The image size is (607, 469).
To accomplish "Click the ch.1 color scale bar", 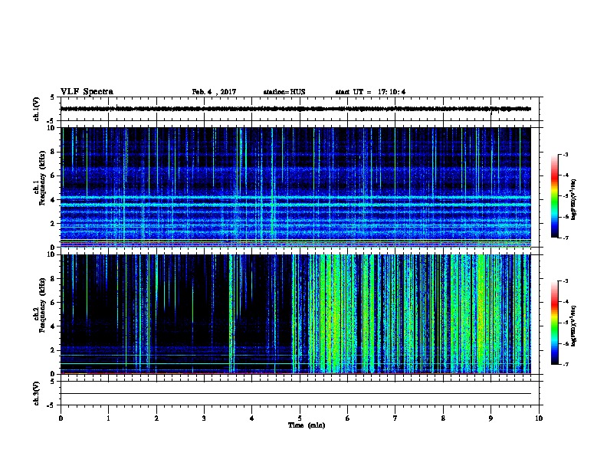I will 554,196.
